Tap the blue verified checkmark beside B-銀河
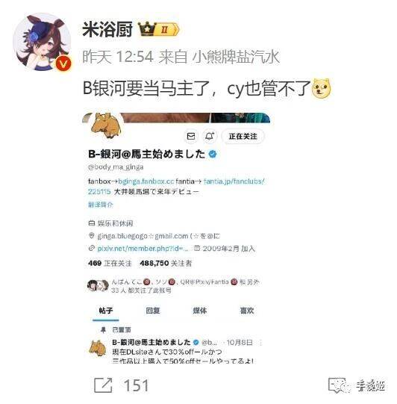This screenshot has height=404, width=397. coord(213,154)
